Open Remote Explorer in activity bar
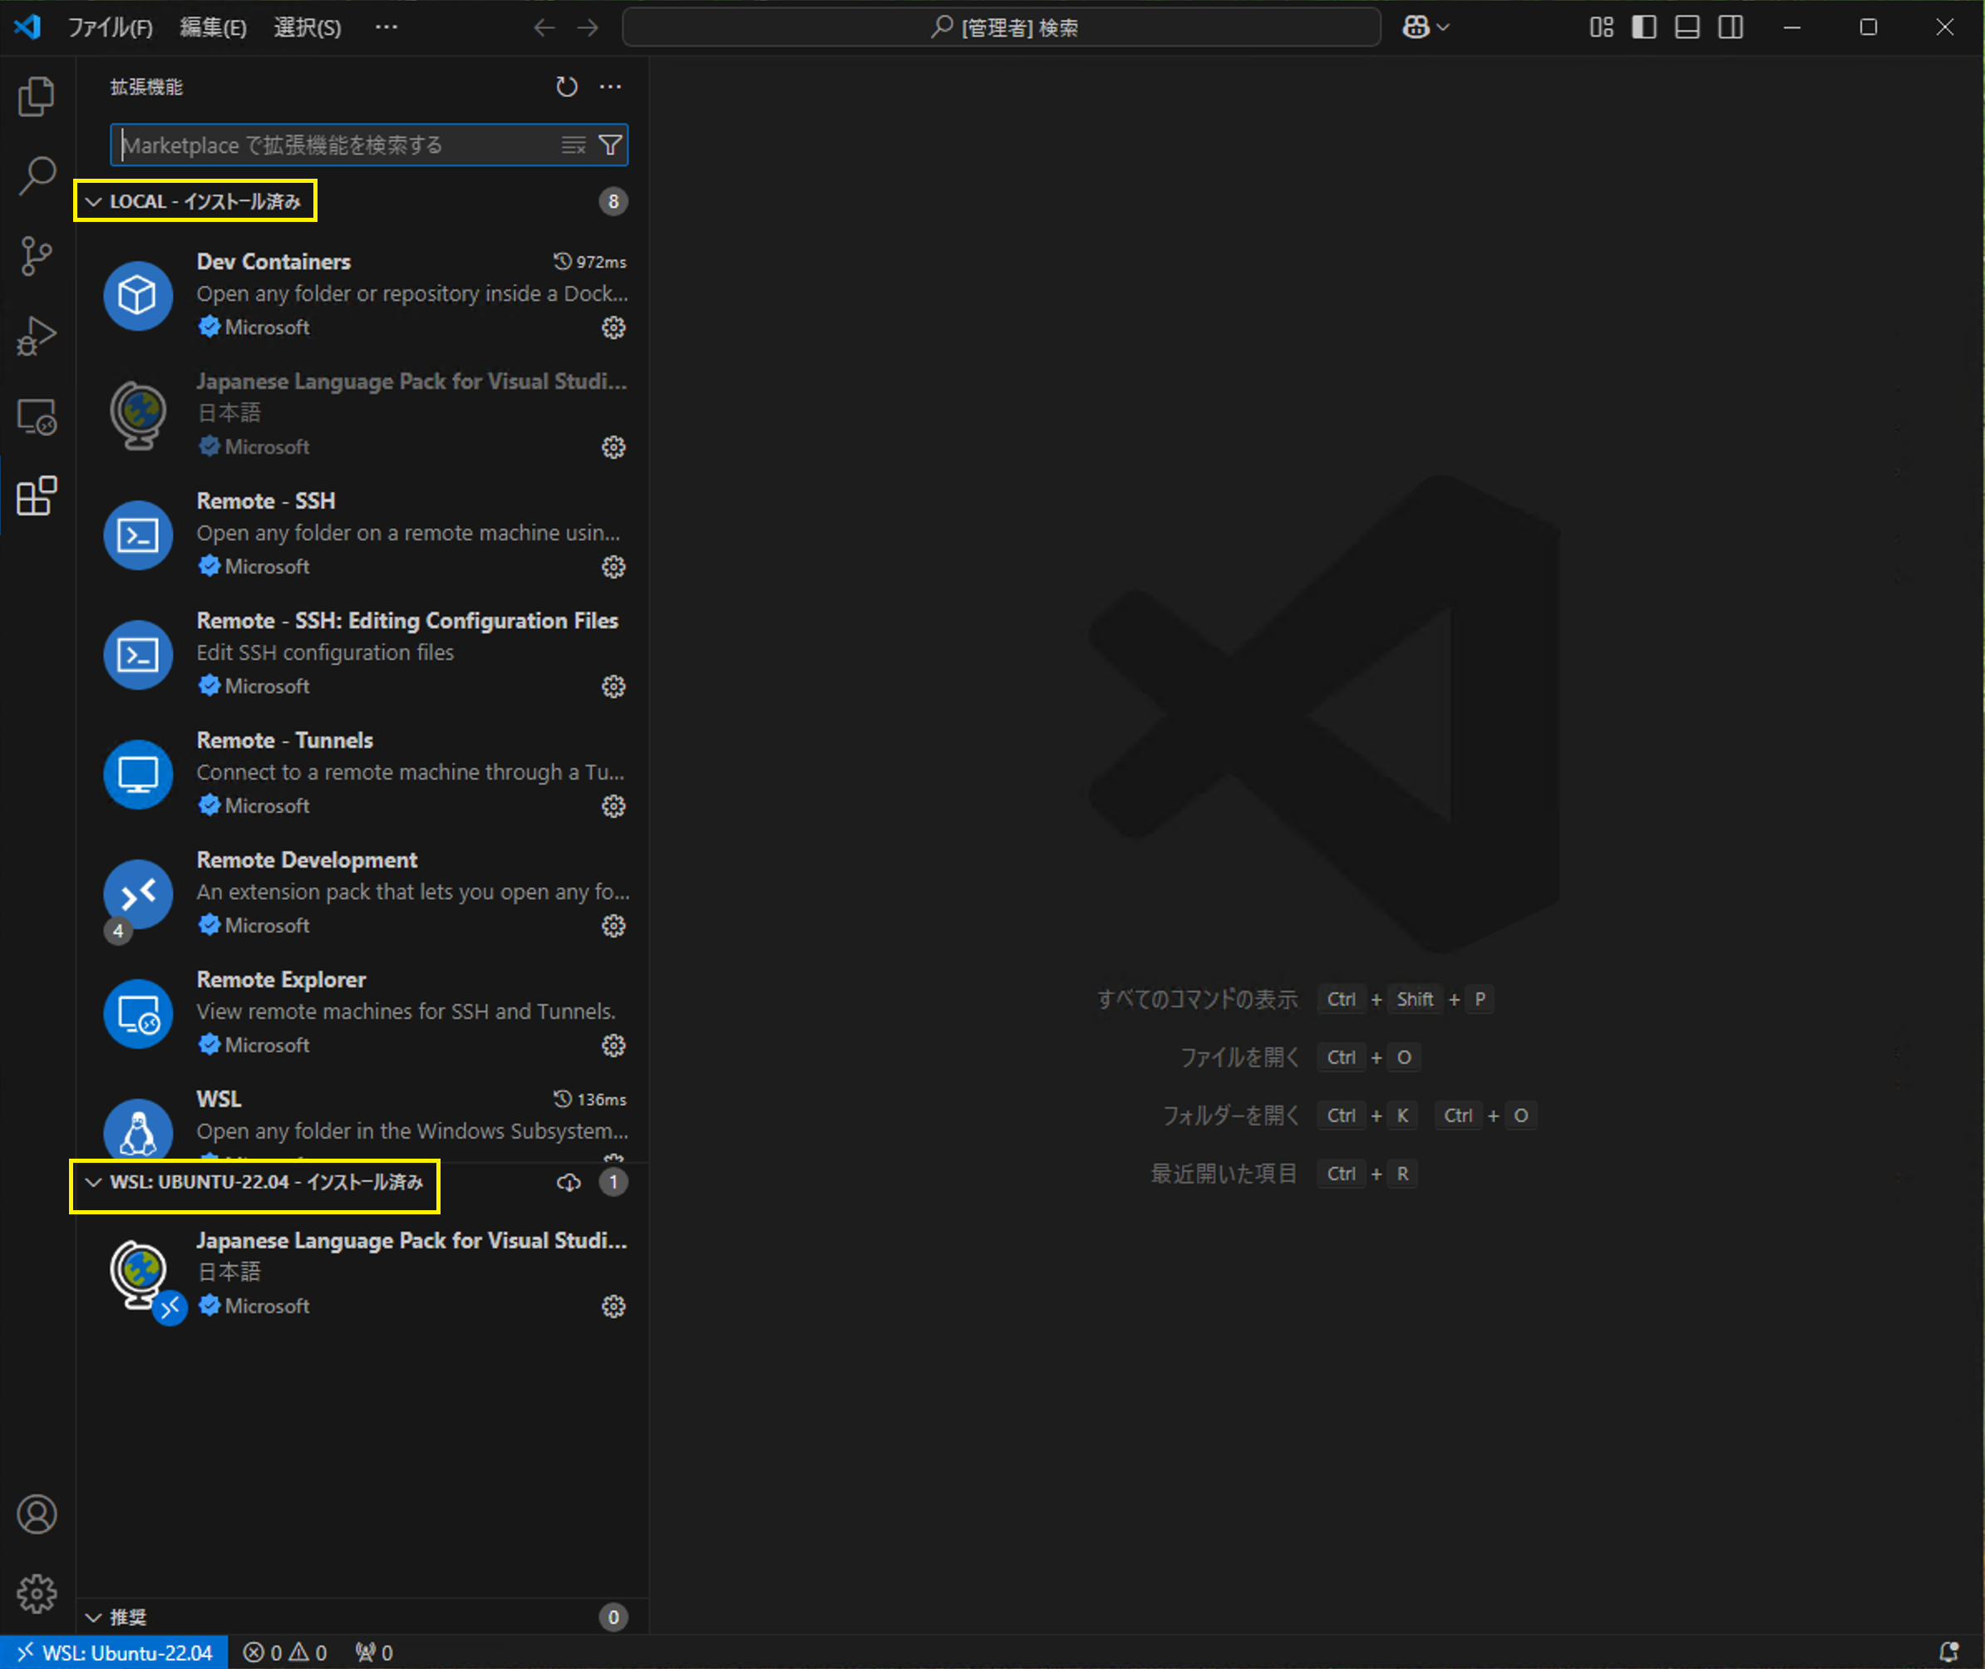1985x1669 pixels. click(37, 416)
